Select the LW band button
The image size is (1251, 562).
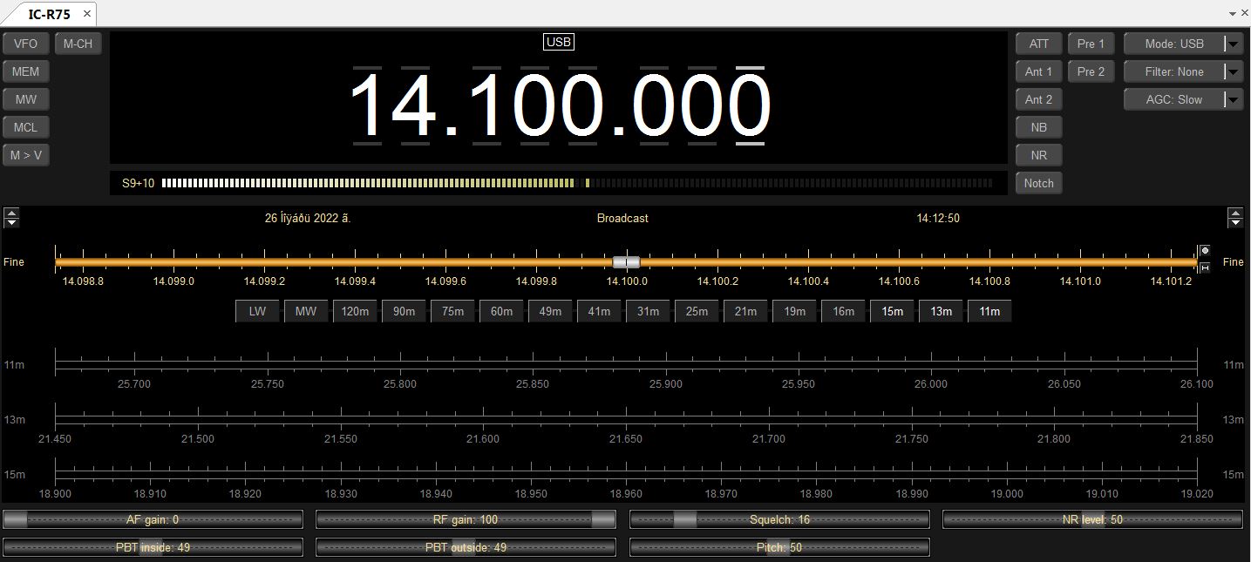coord(257,311)
